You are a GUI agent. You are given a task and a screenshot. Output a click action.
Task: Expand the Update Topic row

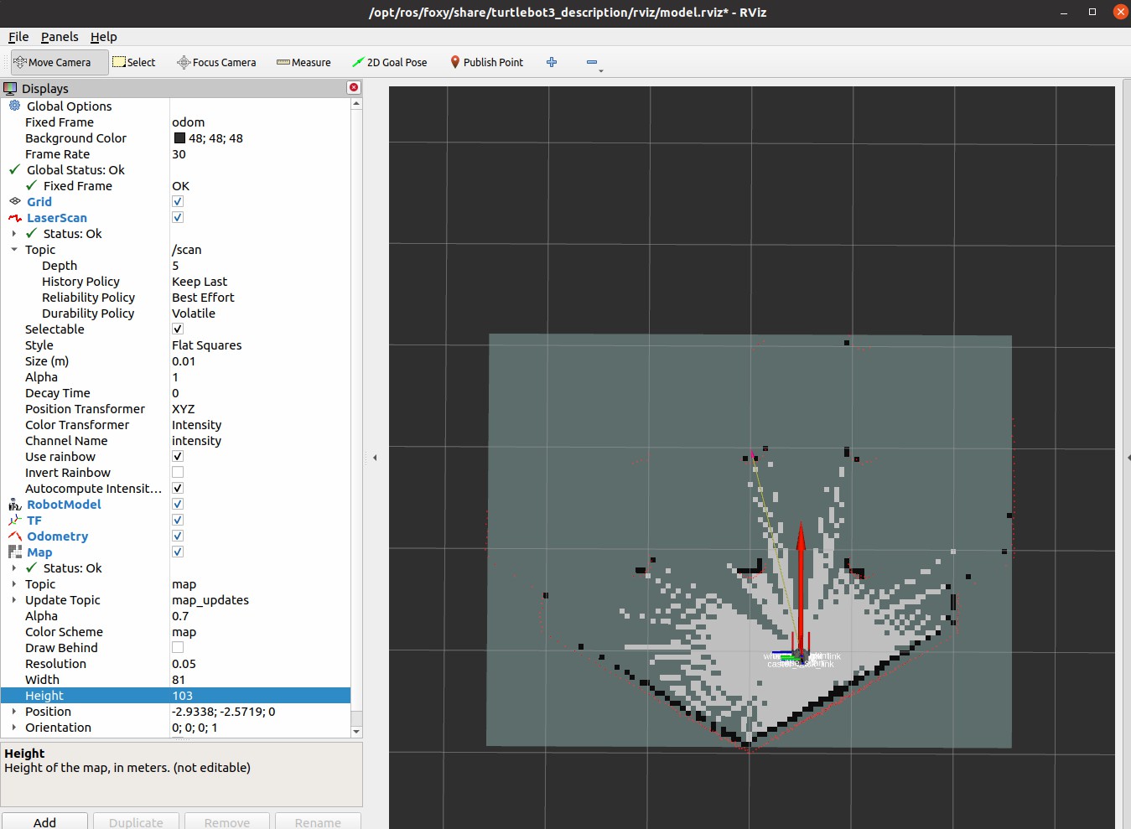click(x=14, y=600)
